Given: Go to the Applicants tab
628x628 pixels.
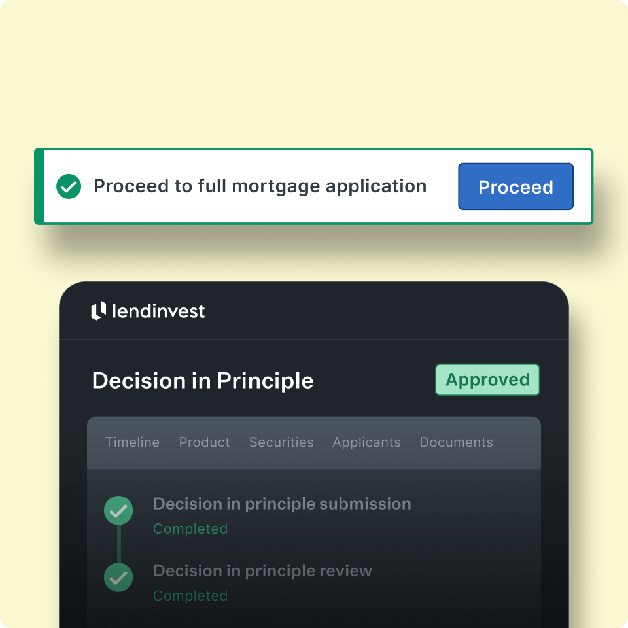Looking at the screenshot, I should point(366,443).
